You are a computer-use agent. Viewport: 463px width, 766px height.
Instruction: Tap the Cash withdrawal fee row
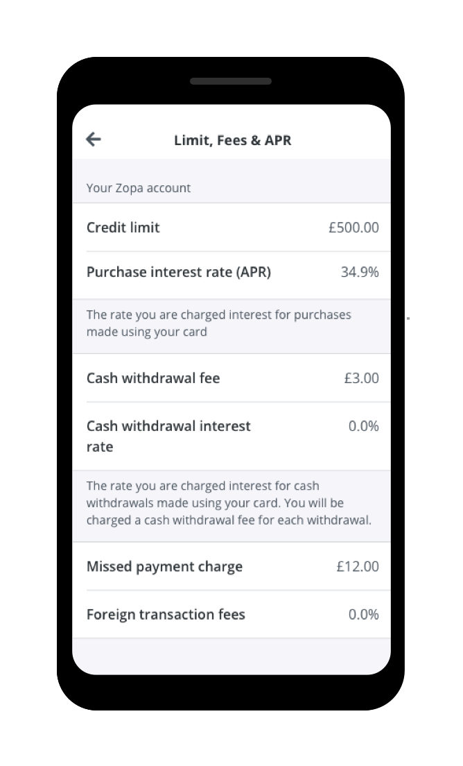coord(153,377)
